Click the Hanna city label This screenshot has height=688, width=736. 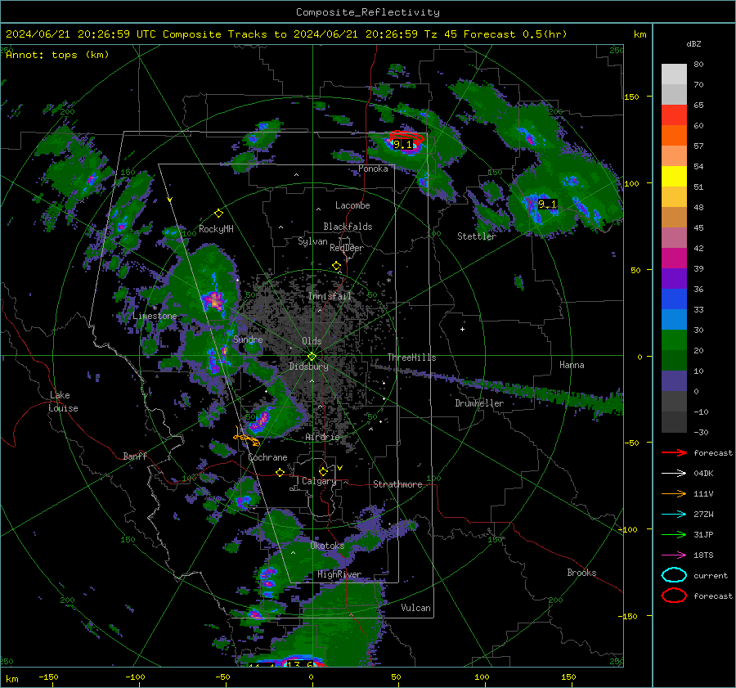[x=572, y=365]
